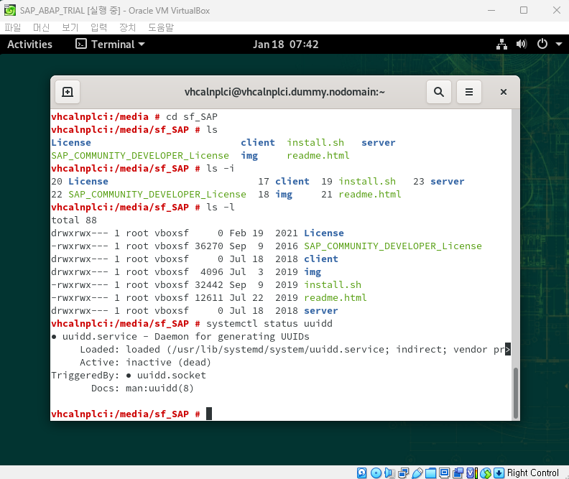Click the recording status icon
The image size is (569, 479).
click(x=458, y=473)
